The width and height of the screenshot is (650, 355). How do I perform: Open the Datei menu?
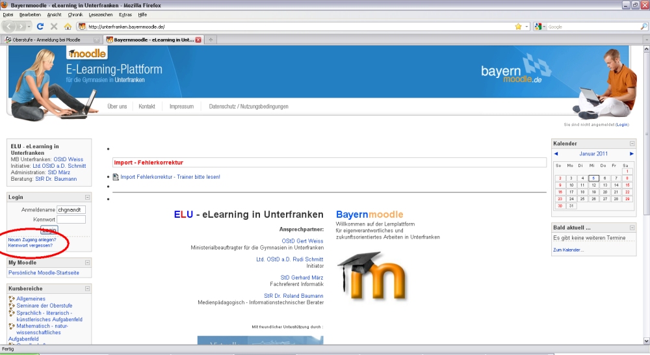(x=8, y=14)
